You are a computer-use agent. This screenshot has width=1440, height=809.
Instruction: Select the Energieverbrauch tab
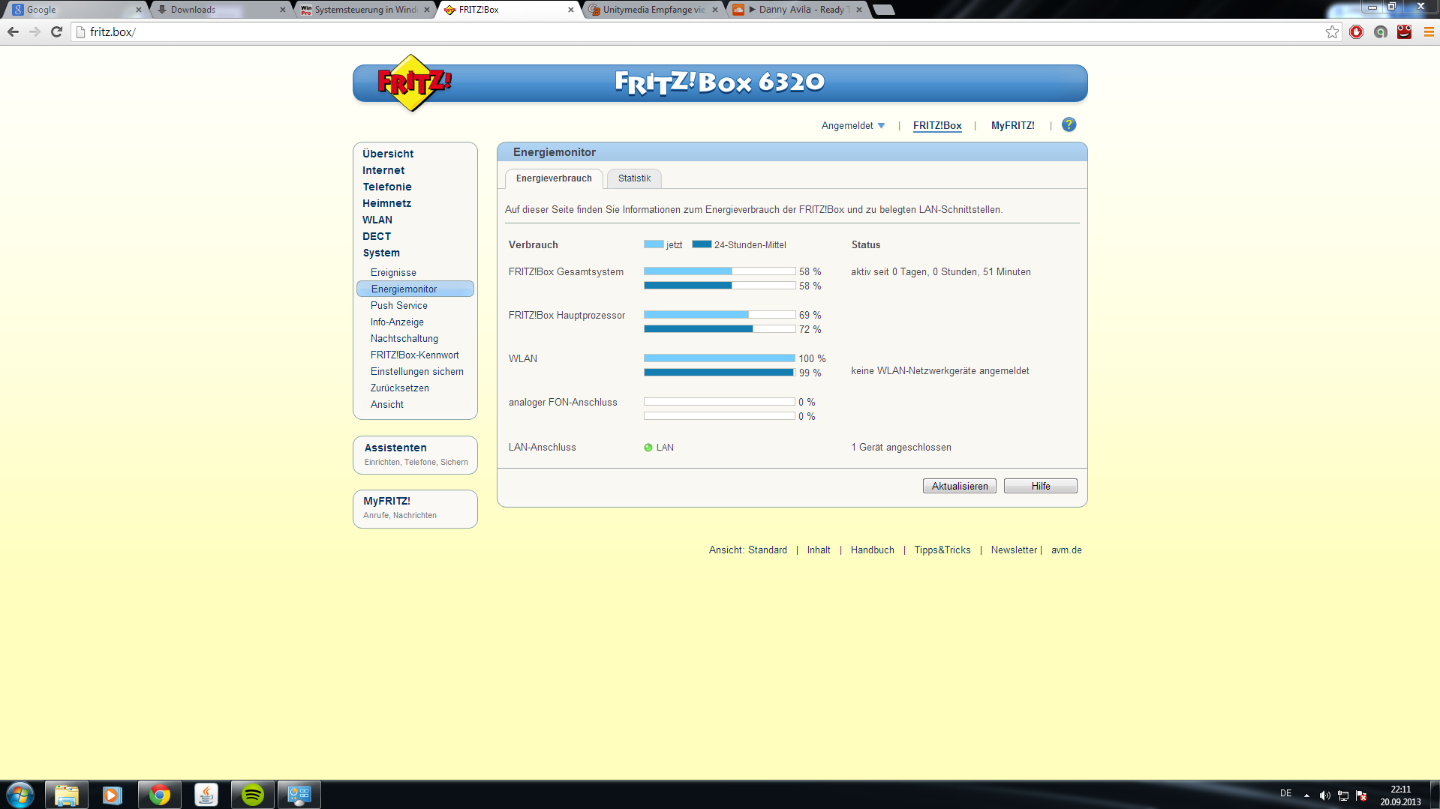[554, 178]
